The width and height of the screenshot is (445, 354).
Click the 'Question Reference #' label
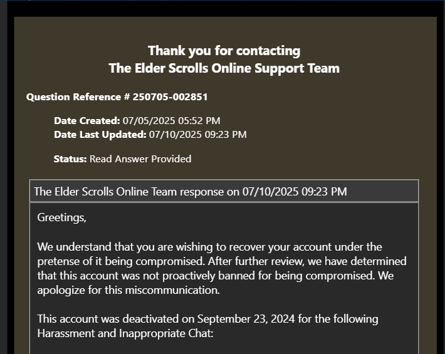point(78,97)
